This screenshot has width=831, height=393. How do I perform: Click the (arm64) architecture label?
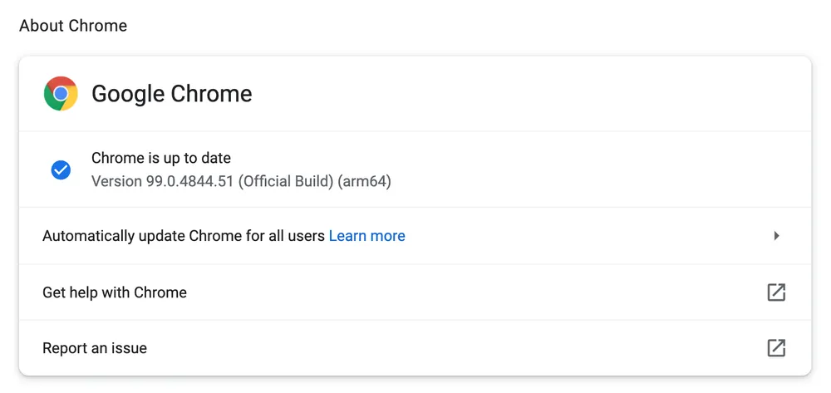coord(364,181)
